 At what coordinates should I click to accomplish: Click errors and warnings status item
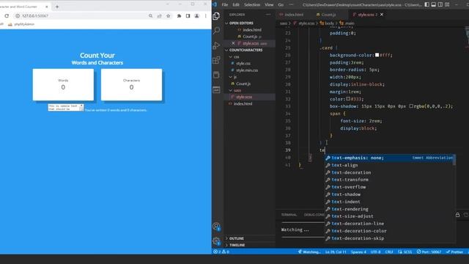[x=221, y=252]
